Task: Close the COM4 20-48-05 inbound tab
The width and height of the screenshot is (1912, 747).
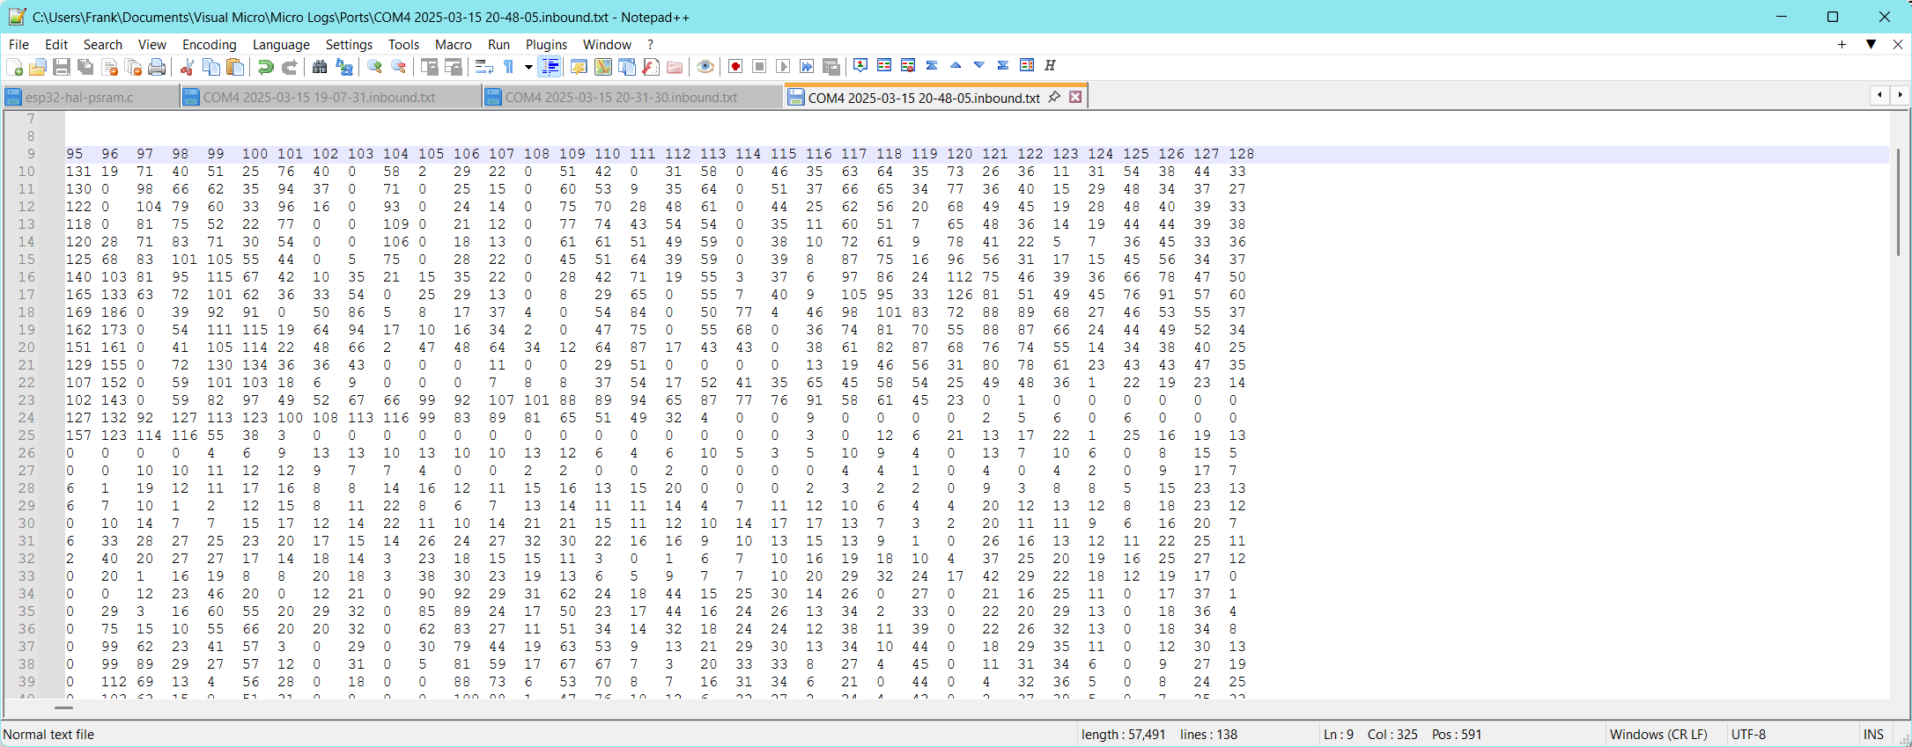Action: pos(1075,98)
